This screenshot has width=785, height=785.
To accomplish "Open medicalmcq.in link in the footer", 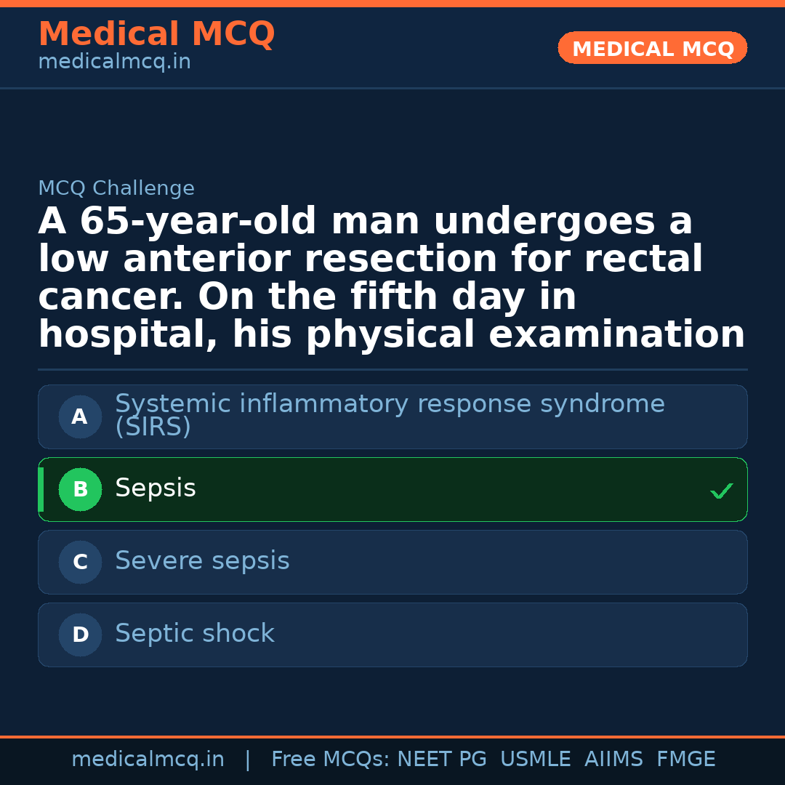I will 148,760.
